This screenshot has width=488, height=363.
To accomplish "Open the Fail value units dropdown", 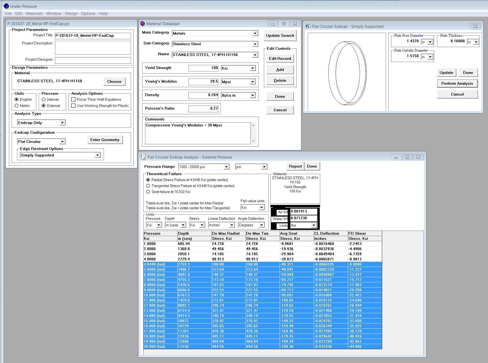I will 262,207.
